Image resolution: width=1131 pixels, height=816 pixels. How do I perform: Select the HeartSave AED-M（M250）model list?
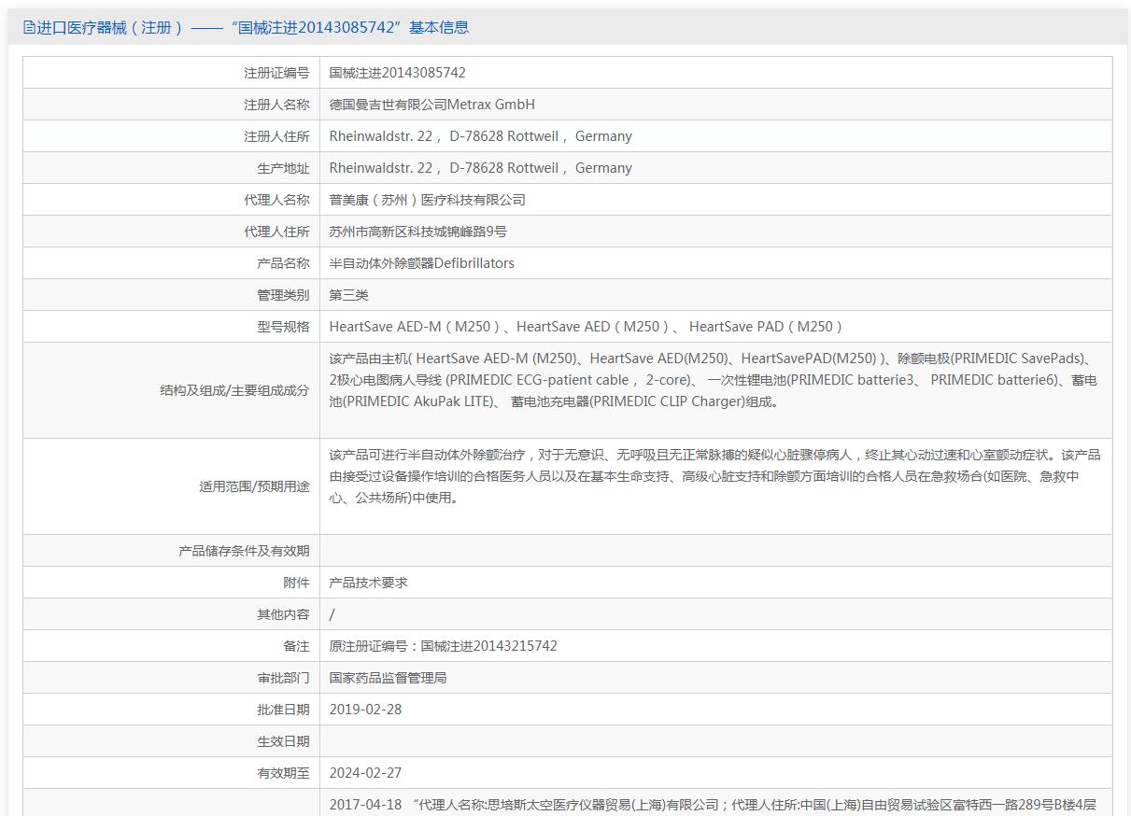pyautogui.click(x=587, y=327)
